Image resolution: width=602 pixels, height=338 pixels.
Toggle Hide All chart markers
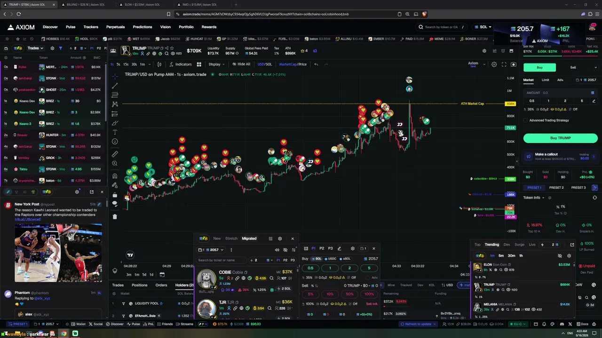tap(241, 64)
